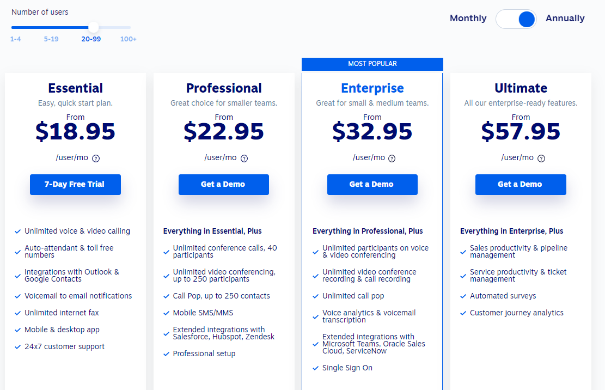Click the help icon beside Enterprise /user/mo
Viewport: 605px width, 390px height.
(392, 158)
